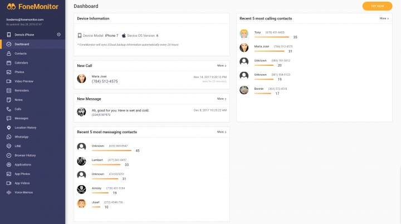This screenshot has width=401, height=224.
Task: Select the Reminders list icon
Action: (x=9, y=90)
